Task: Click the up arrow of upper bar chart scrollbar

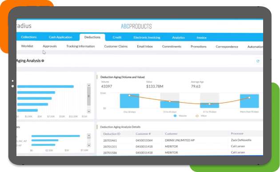Action: [x=89, y=86]
